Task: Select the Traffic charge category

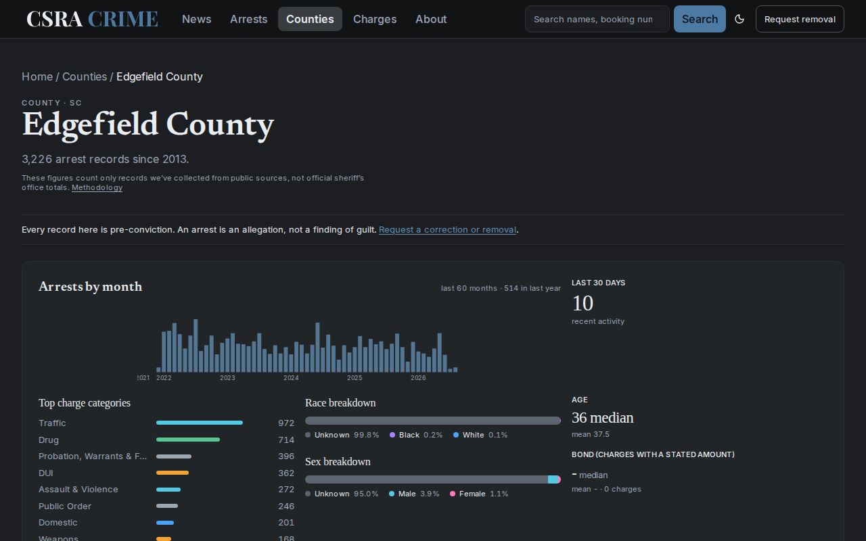Action: click(52, 423)
